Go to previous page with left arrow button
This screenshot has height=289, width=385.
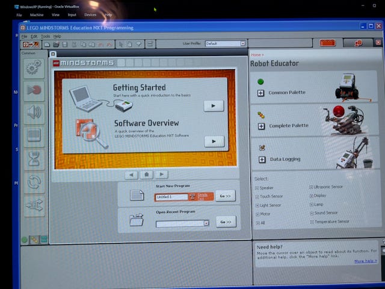131,175
